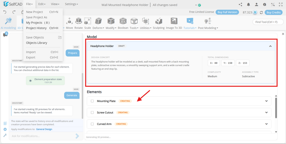Check the Screw Cutout checkbox
Viewport: 286px width, 144px height.
tap(92, 112)
